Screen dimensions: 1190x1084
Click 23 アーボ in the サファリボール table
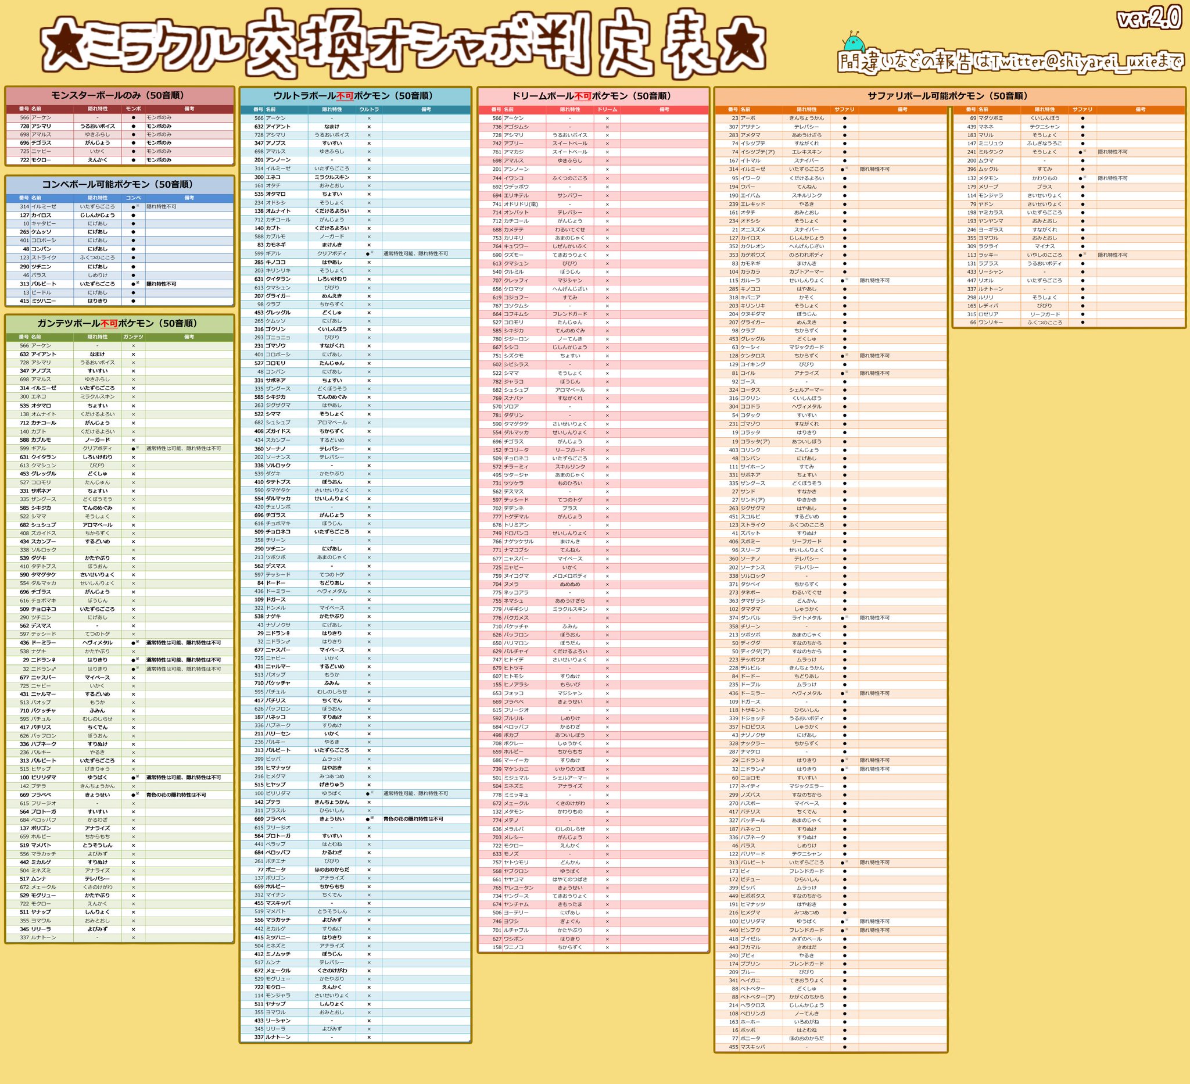coord(744,118)
